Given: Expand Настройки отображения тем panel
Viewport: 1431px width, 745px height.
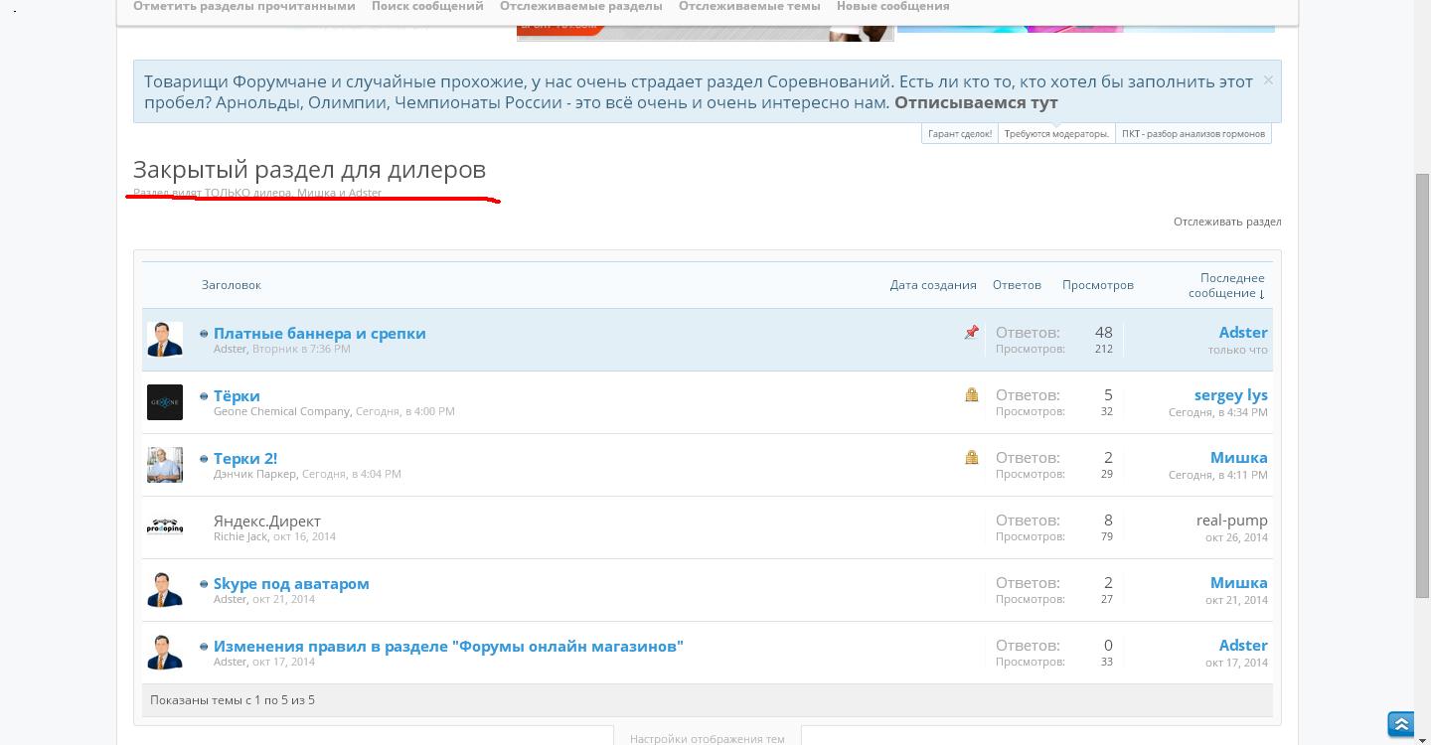Looking at the screenshot, I should (707, 739).
